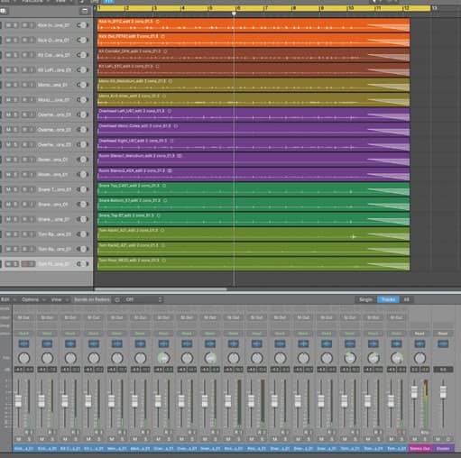Click bar 9 in the ruler
461x458 pixels.
(321, 8)
